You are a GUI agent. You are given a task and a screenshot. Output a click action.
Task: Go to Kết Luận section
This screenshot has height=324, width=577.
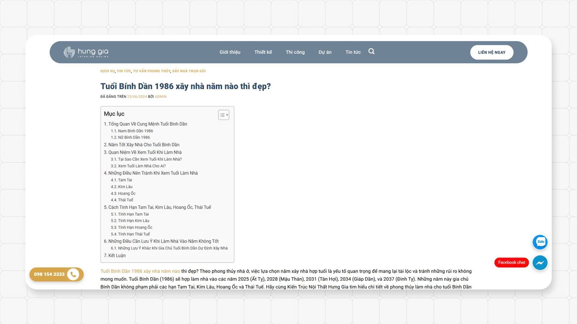point(114,256)
